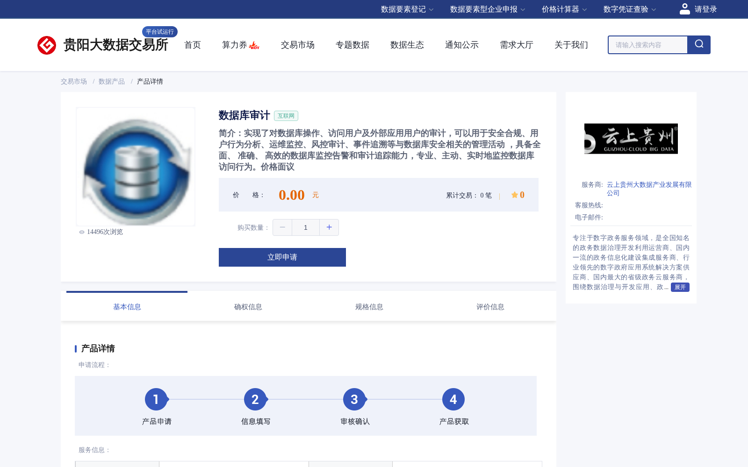Click the 产品详情 section heading
This screenshot has width=748, height=467.
pos(98,348)
